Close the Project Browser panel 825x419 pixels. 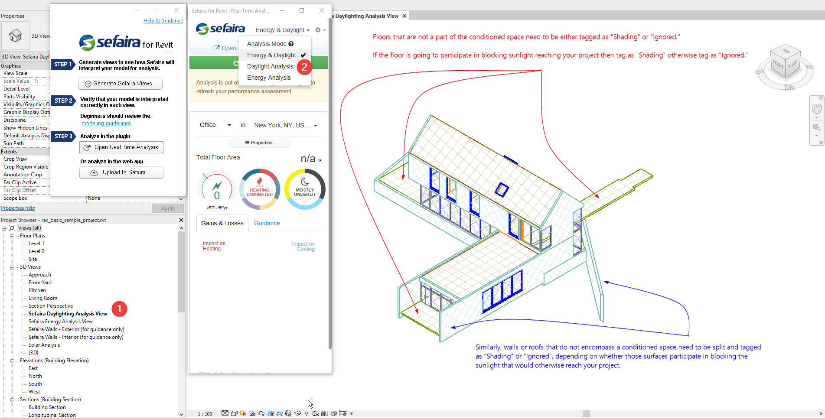click(x=181, y=220)
